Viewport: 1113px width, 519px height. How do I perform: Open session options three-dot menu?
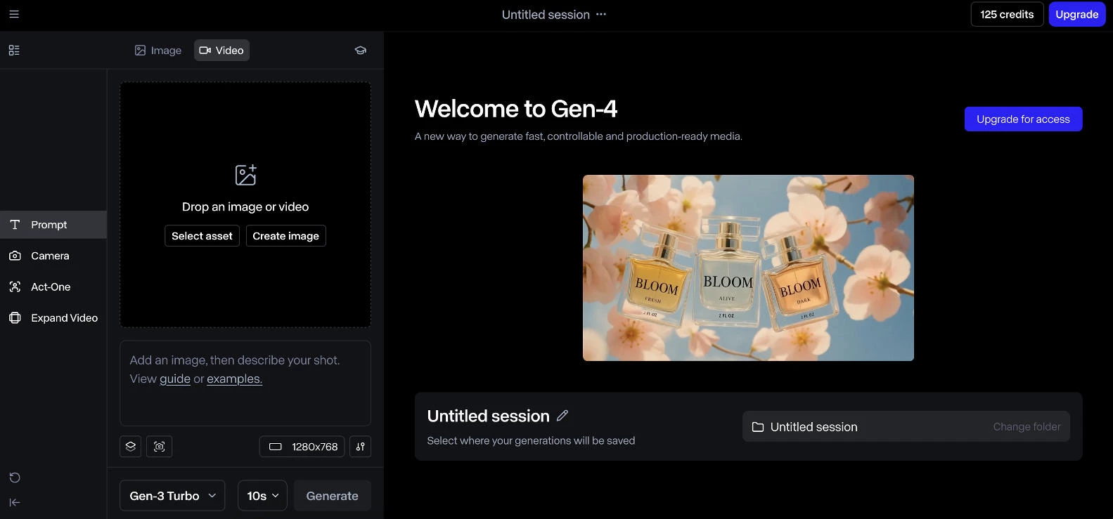tap(601, 14)
